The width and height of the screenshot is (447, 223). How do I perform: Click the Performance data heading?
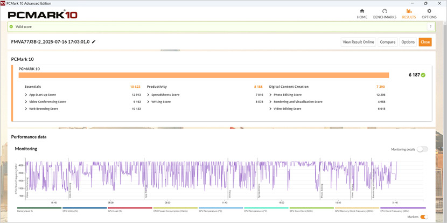point(29,137)
